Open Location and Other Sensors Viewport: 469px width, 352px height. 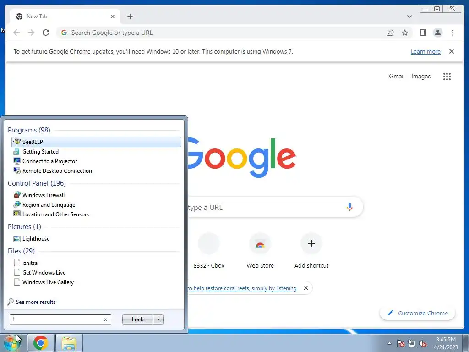(x=96, y=214)
